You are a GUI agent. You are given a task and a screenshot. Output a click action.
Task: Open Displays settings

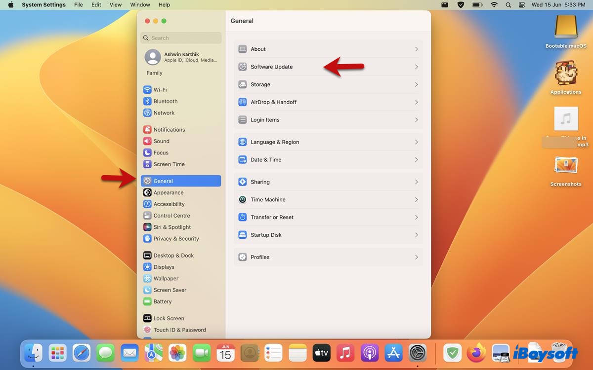pyautogui.click(x=165, y=267)
